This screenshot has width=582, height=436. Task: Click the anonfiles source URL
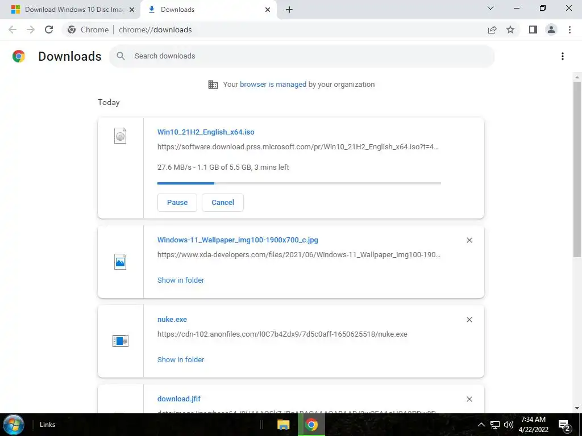tap(282, 334)
